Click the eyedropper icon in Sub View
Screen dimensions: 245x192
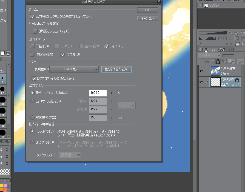200,44
